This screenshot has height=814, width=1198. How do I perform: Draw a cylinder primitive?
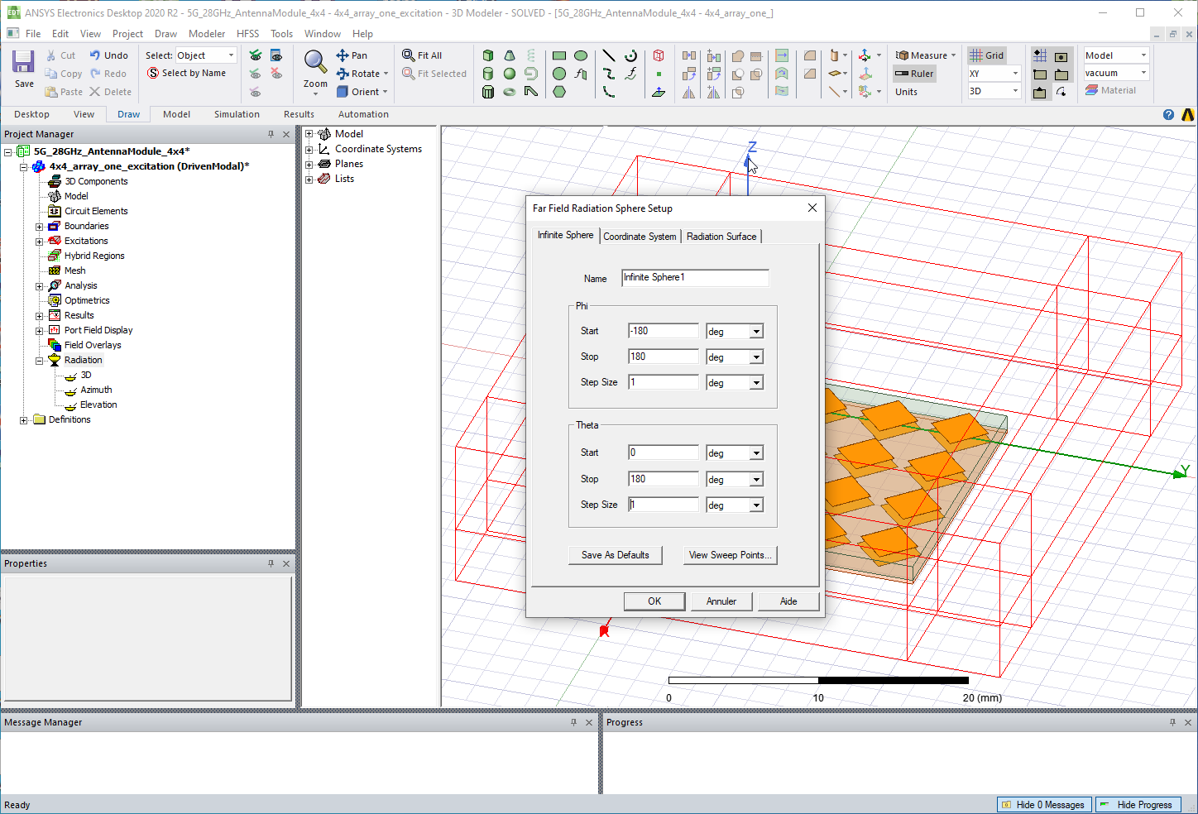488,74
